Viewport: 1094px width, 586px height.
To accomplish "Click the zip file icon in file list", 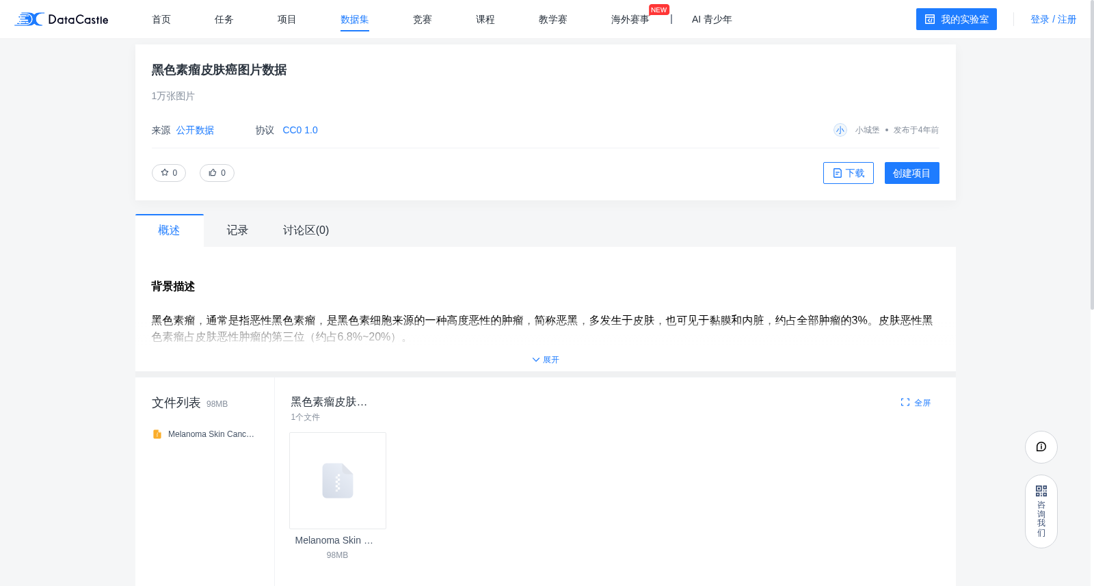I will [x=157, y=434].
